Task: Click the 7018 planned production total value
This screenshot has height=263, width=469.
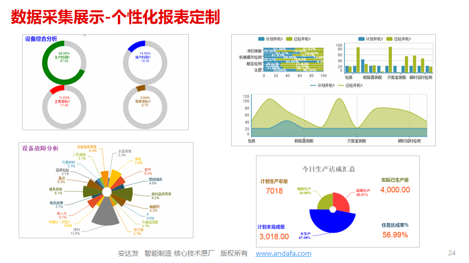Action: 274,191
